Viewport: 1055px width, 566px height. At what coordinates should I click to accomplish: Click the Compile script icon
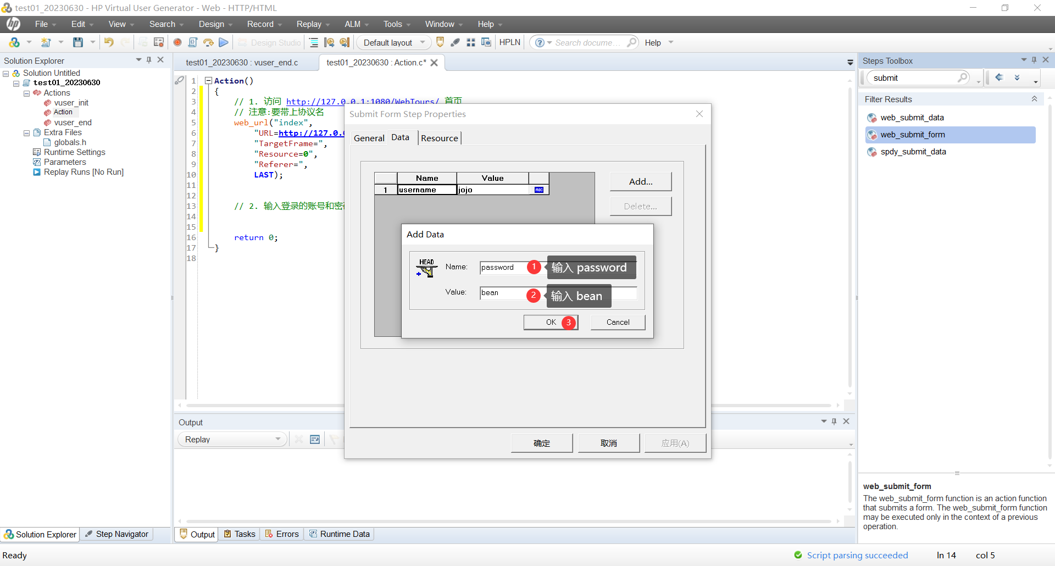click(x=193, y=42)
